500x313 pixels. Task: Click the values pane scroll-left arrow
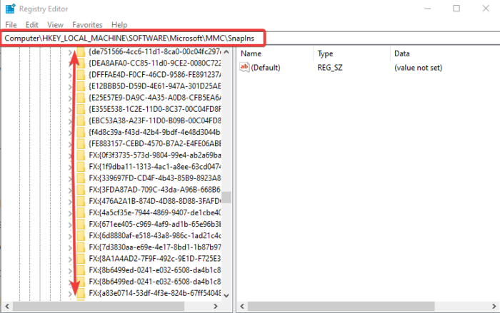pos(242,307)
